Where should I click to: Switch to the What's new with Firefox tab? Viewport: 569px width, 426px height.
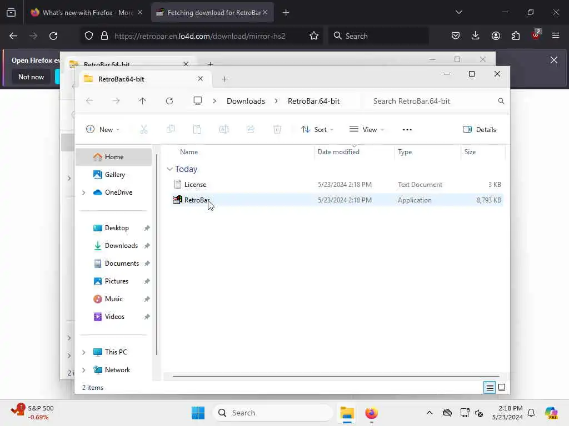(x=86, y=12)
